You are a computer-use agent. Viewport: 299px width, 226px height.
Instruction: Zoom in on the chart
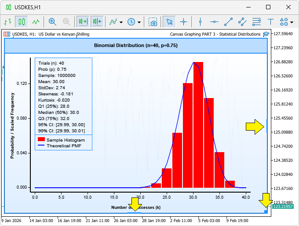tap(52, 21)
